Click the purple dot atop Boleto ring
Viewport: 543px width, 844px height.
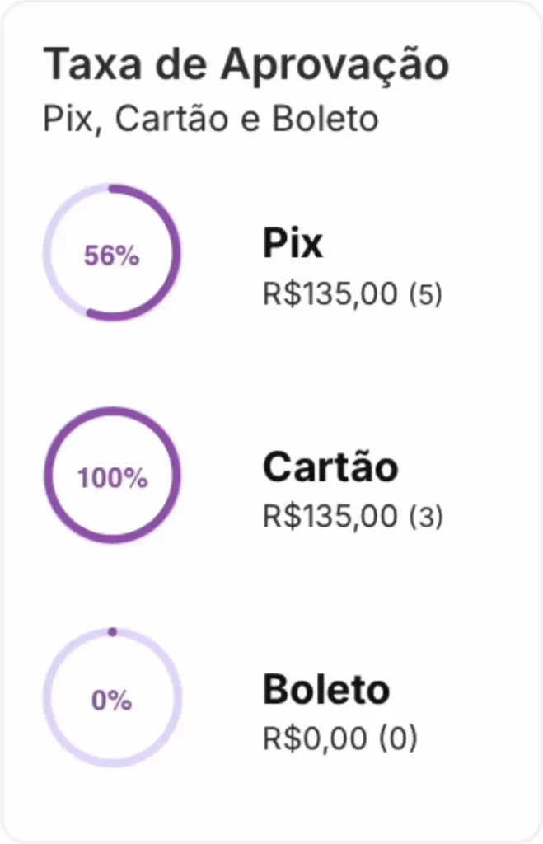point(112,632)
